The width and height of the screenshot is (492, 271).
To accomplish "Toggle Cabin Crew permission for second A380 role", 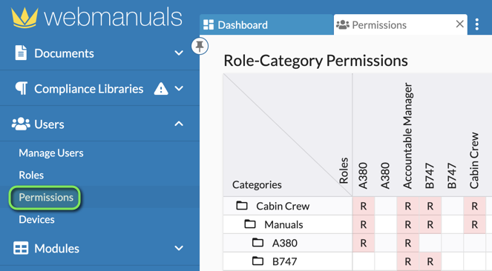I will coord(386,206).
